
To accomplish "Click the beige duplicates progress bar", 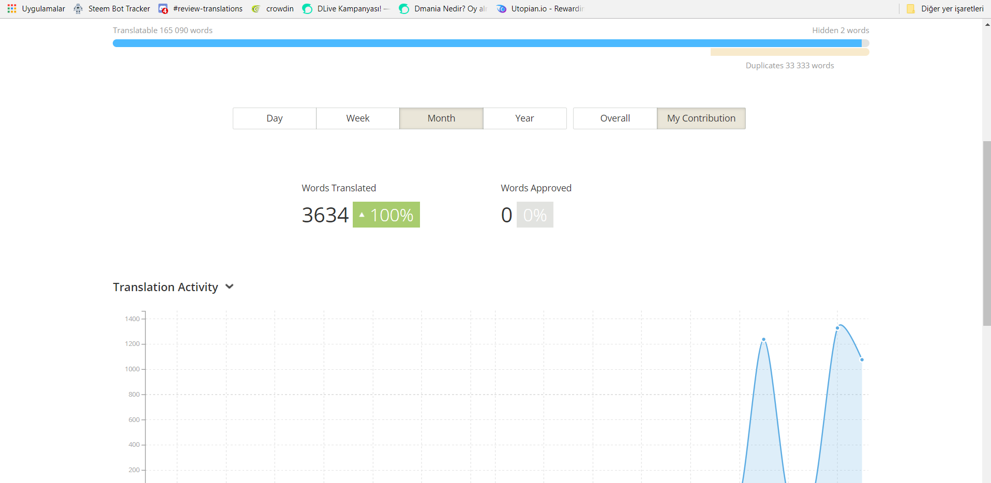I will click(790, 52).
